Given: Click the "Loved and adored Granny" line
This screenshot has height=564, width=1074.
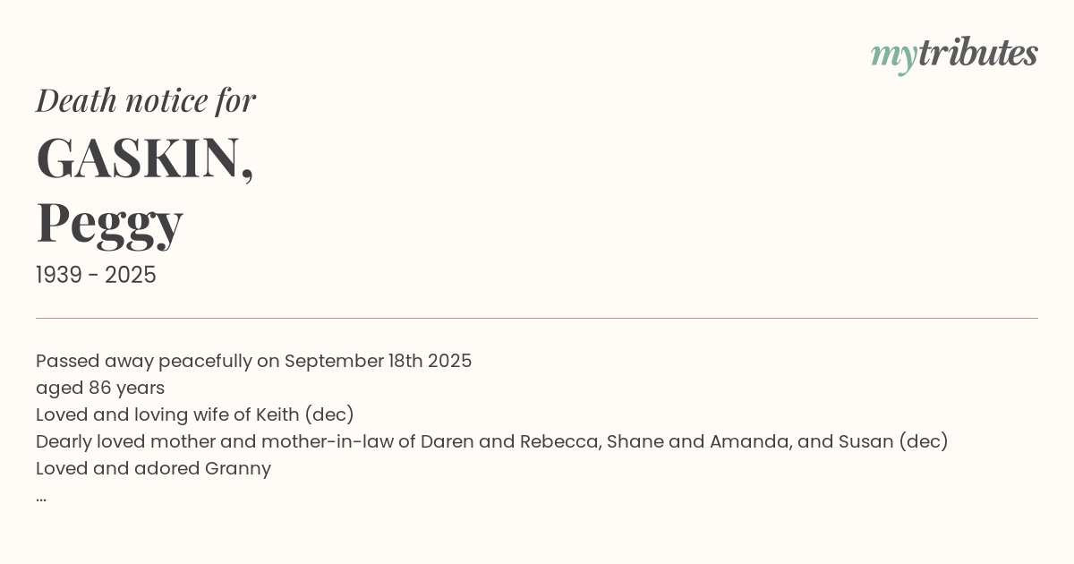Looking at the screenshot, I should coord(153,469).
